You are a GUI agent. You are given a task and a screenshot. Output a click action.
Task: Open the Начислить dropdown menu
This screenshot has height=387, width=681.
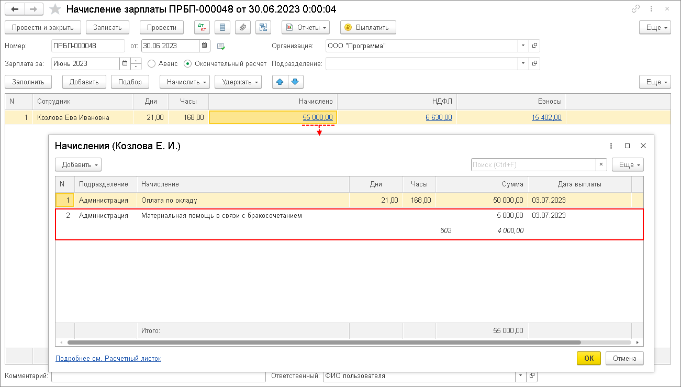185,82
